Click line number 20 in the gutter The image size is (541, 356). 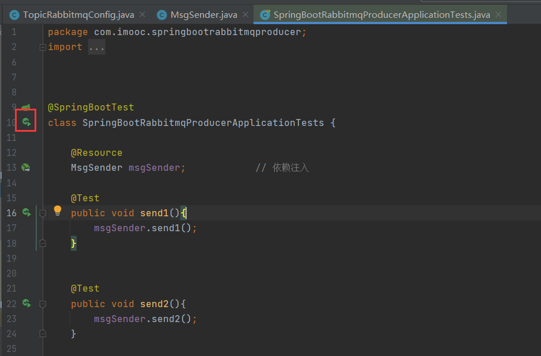tap(12, 273)
